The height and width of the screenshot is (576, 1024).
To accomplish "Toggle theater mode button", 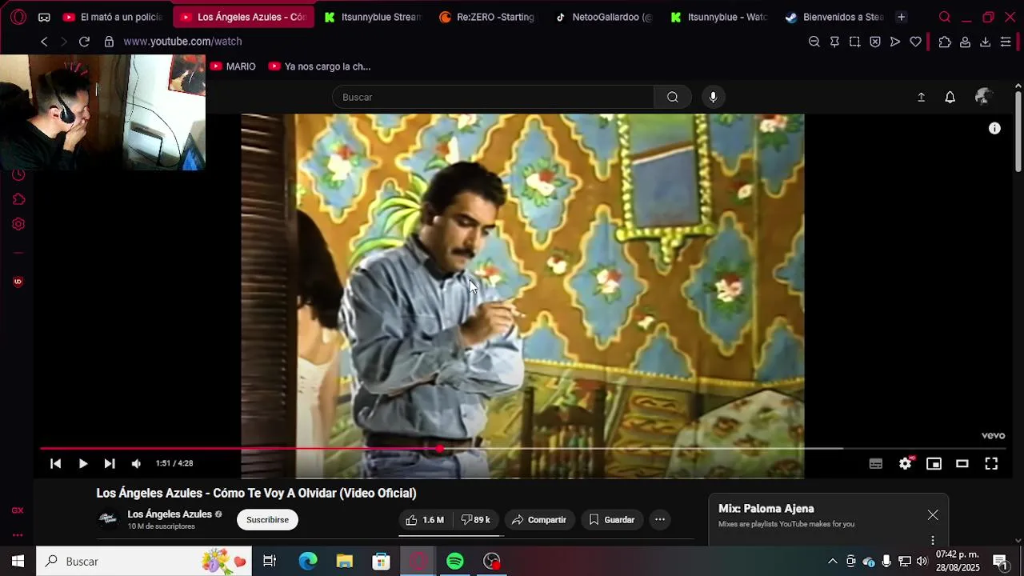I will [x=962, y=463].
